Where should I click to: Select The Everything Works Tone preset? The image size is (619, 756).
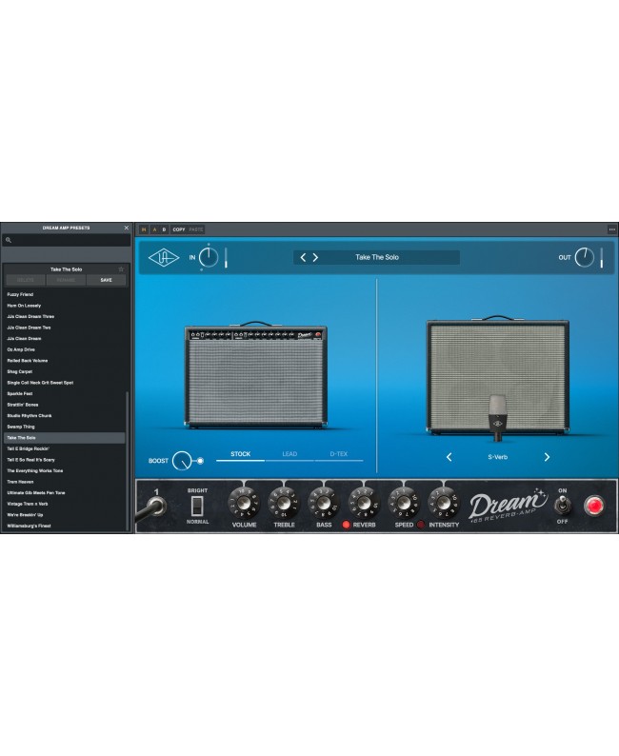pyautogui.click(x=64, y=471)
